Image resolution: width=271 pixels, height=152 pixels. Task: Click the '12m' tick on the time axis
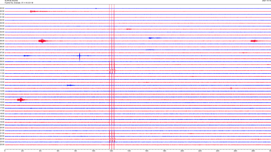(x=111, y=151)
